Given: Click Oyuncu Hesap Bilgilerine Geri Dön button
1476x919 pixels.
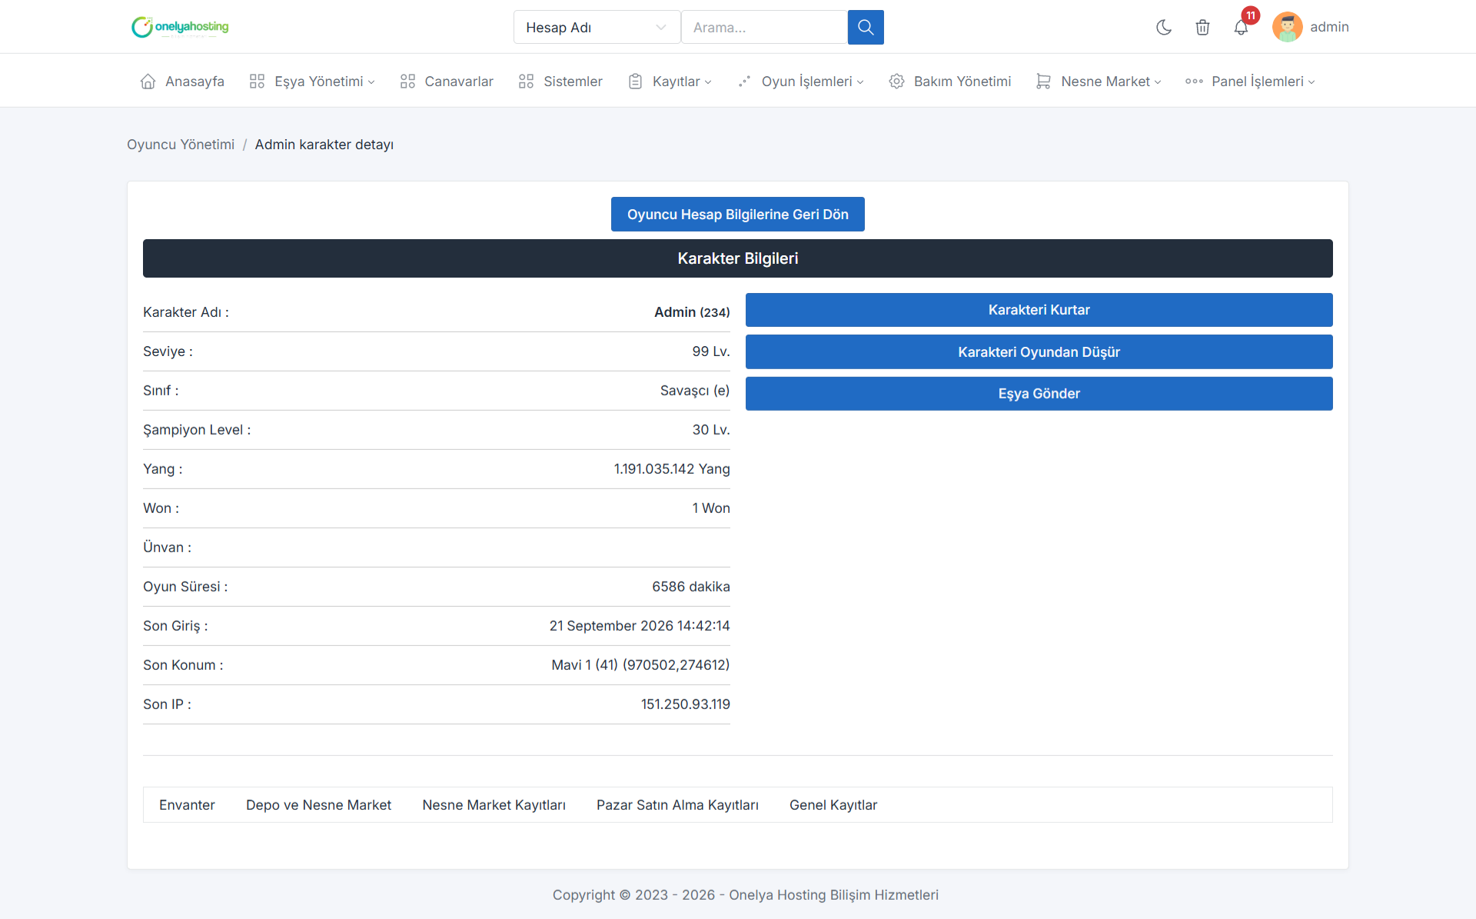Looking at the screenshot, I should [x=738, y=215].
